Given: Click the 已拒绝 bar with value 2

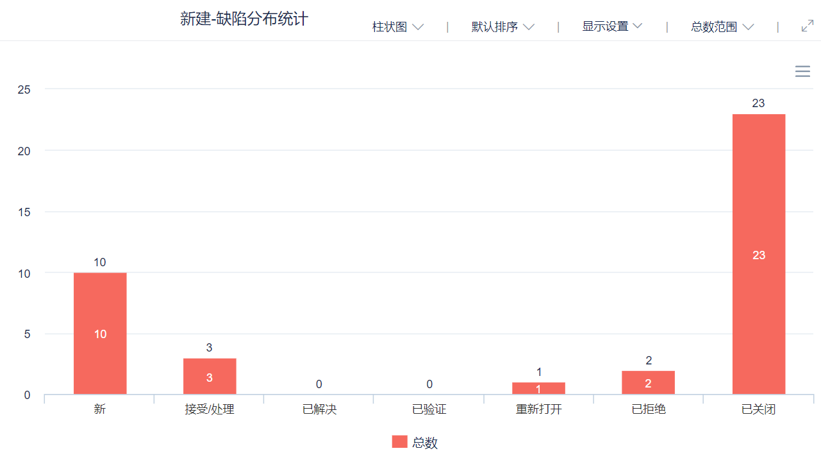Looking at the screenshot, I should coord(648,382).
